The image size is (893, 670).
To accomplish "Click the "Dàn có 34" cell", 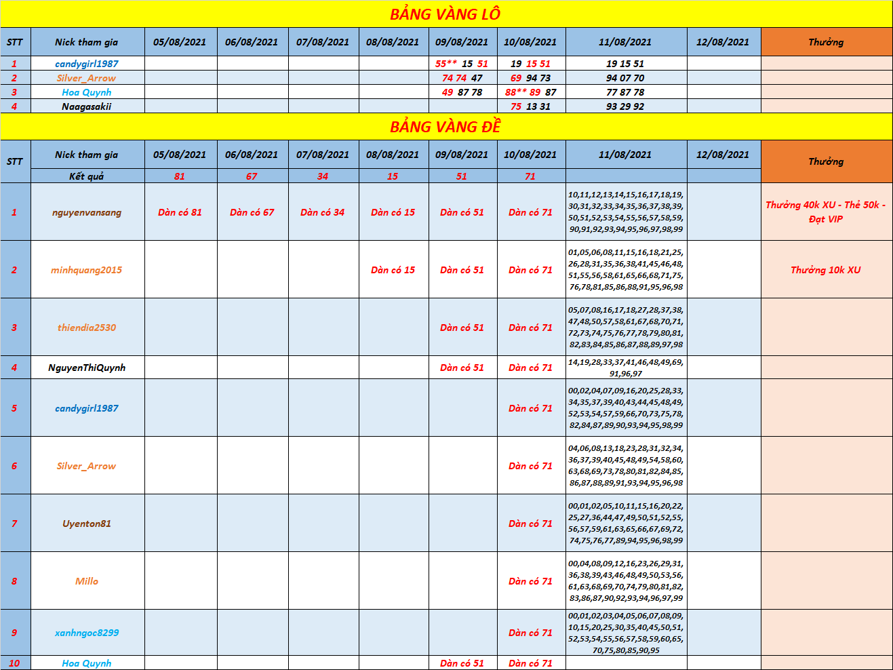I will pyautogui.click(x=323, y=212).
